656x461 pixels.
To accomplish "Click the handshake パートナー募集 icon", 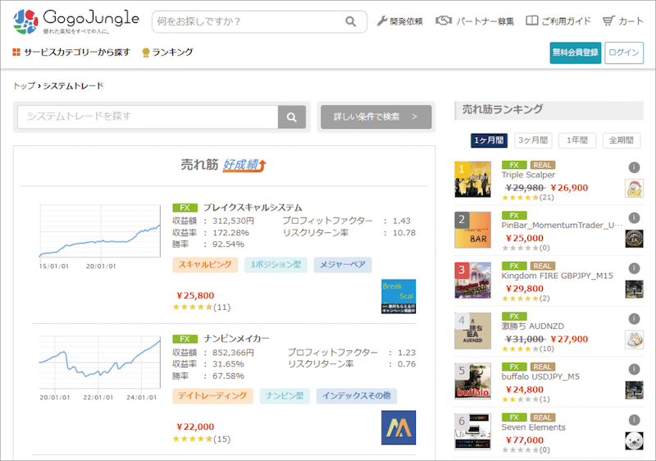I will click(444, 21).
